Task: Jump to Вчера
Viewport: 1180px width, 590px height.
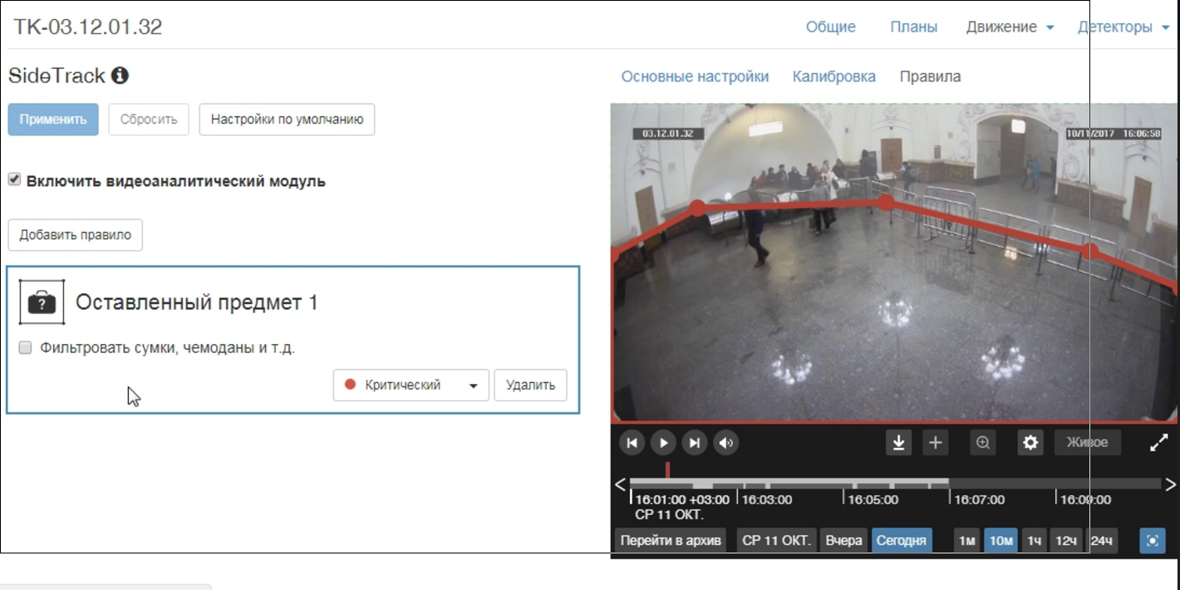Action: click(843, 541)
